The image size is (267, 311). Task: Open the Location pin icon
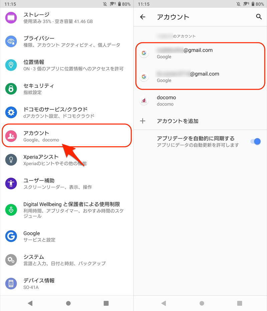coord(11,65)
